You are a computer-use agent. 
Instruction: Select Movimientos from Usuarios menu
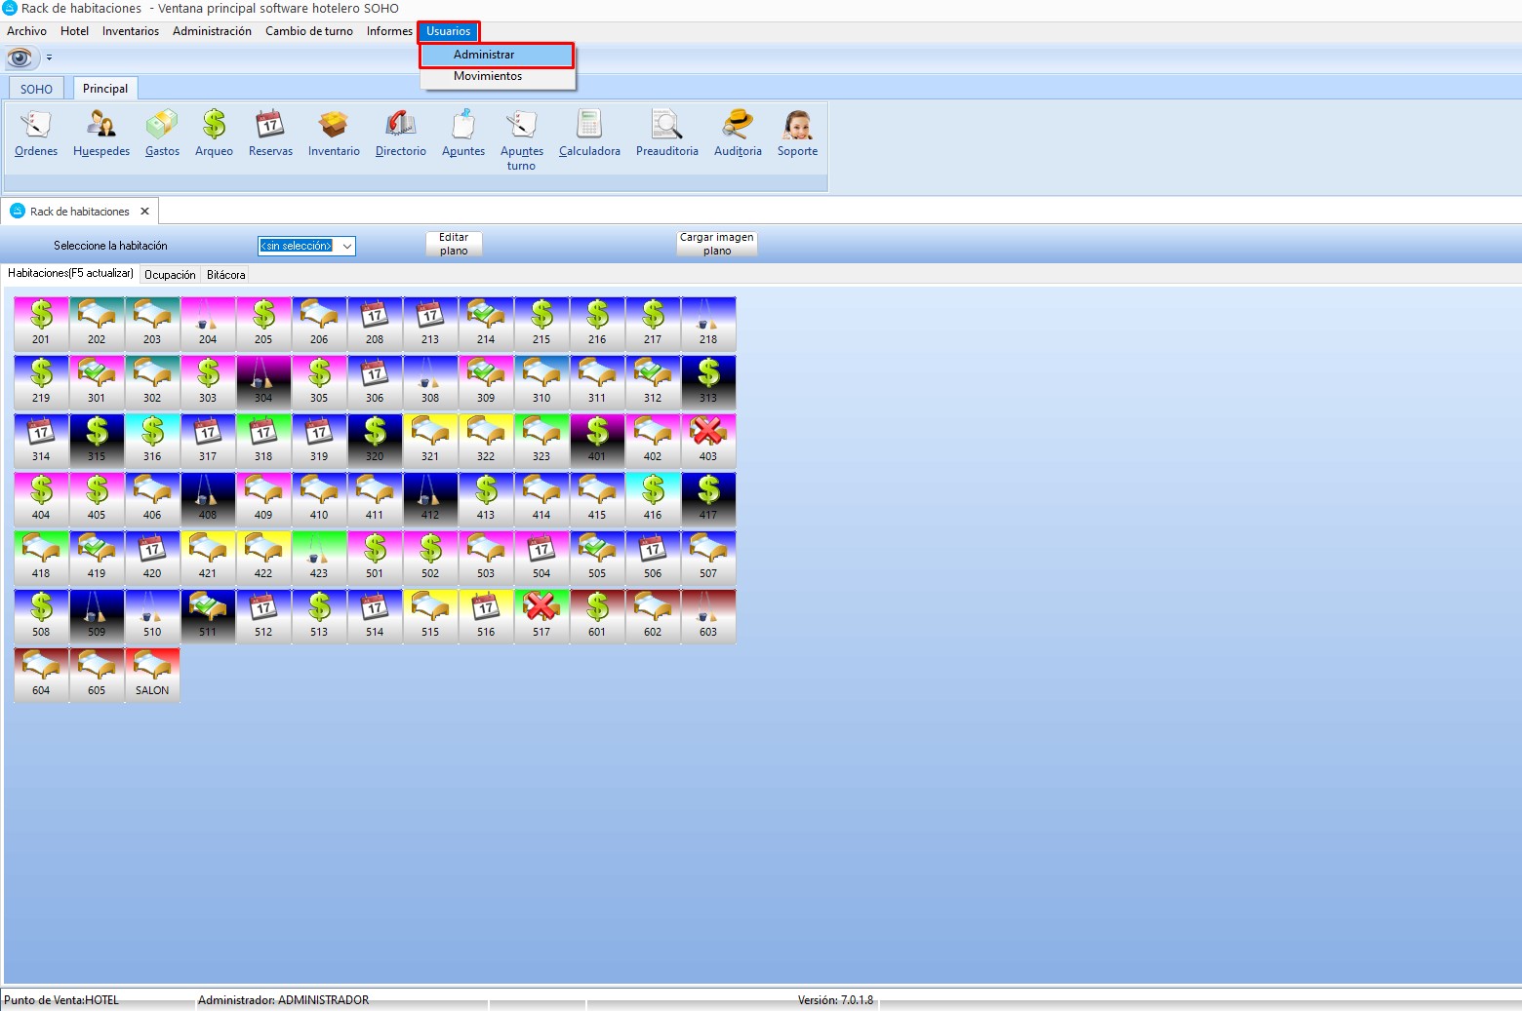(x=487, y=76)
